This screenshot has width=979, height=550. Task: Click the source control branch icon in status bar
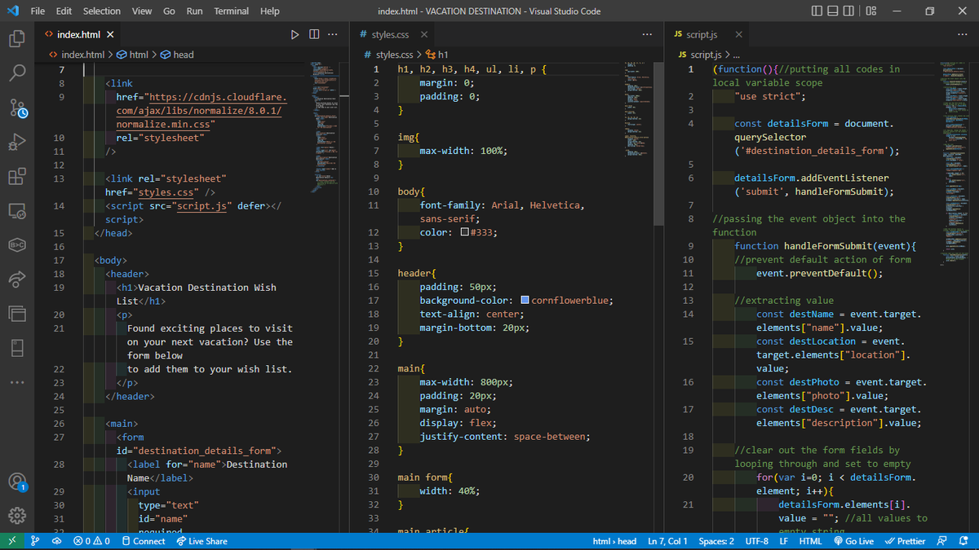[x=34, y=541]
